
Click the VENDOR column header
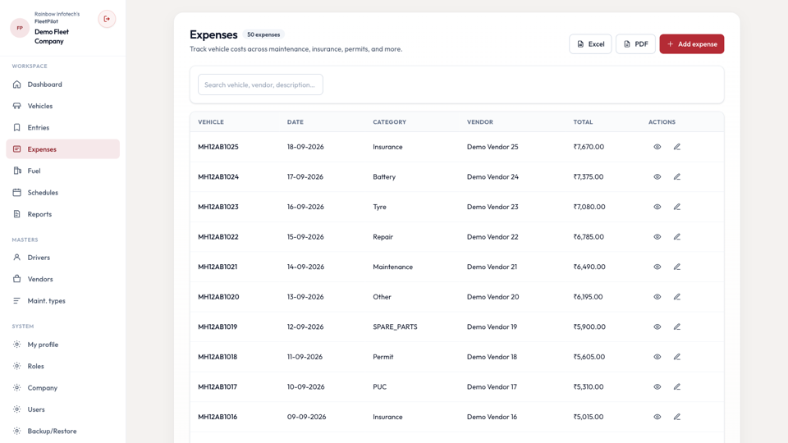click(480, 122)
